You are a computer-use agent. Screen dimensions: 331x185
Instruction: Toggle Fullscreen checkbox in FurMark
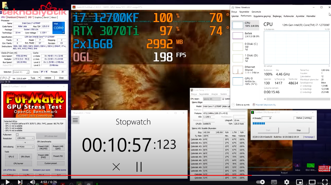click(x=17, y=135)
